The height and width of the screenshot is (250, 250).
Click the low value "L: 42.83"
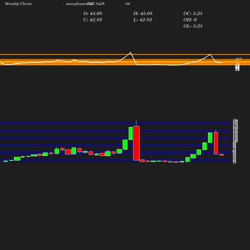point(142,20)
